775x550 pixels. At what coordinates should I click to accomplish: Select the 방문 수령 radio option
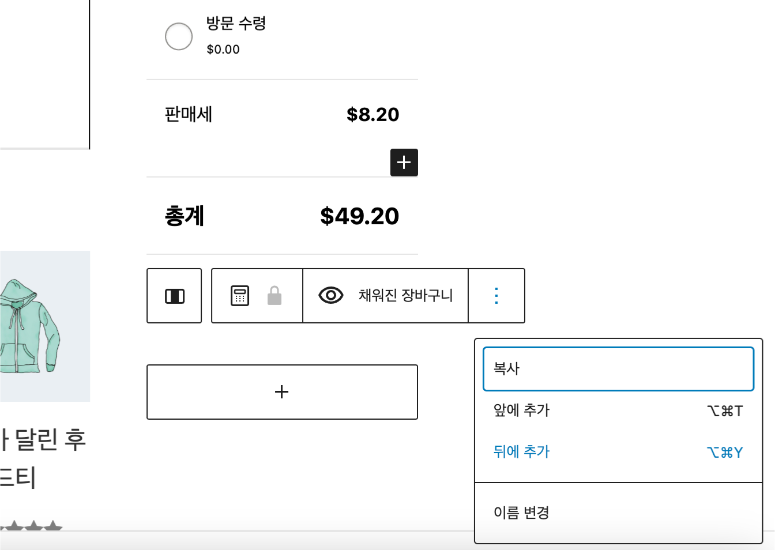[x=179, y=36]
